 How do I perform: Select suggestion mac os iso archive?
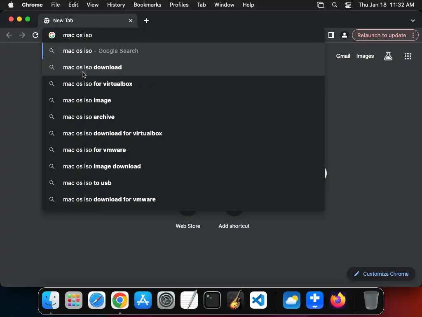tap(183, 117)
